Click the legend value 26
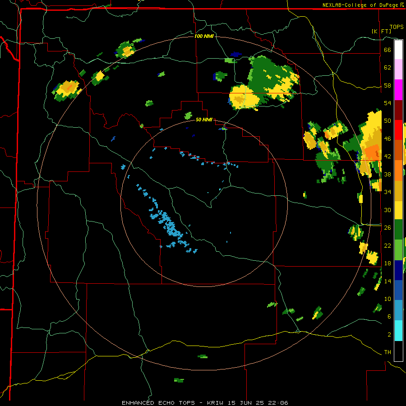Viewport: 406px width, 406px height. pyautogui.click(x=388, y=228)
